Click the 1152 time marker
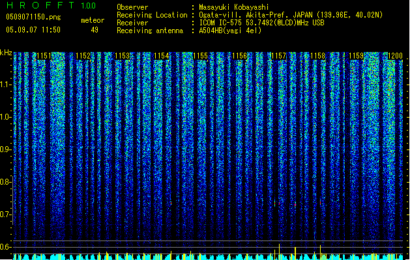The width and height of the screenshot is (410, 260). [83, 56]
